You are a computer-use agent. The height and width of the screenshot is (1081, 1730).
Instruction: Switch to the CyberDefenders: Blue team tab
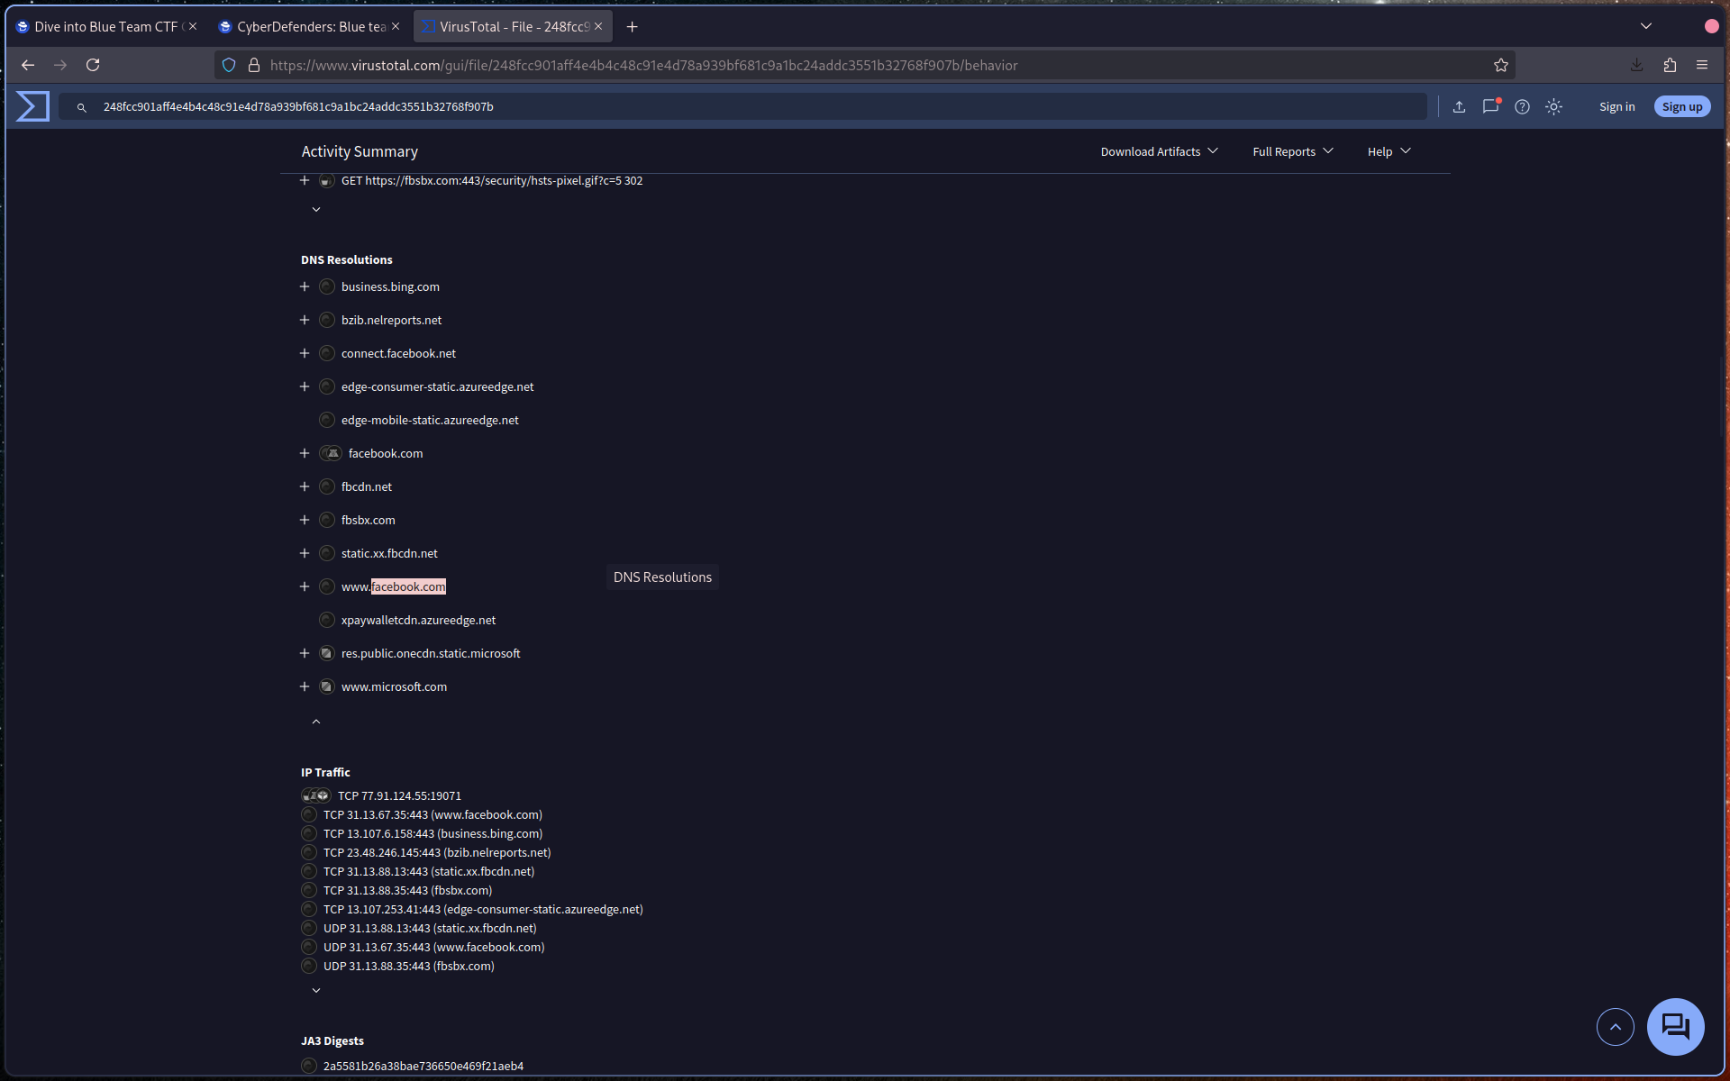click(x=308, y=27)
